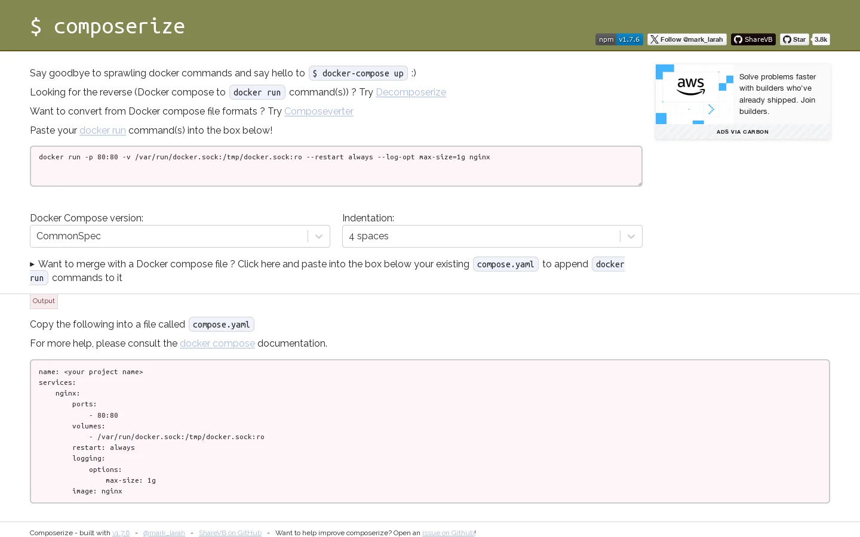Image resolution: width=860 pixels, height=537 pixels.
Task: Click the AWS ad description text
Action: (x=778, y=94)
